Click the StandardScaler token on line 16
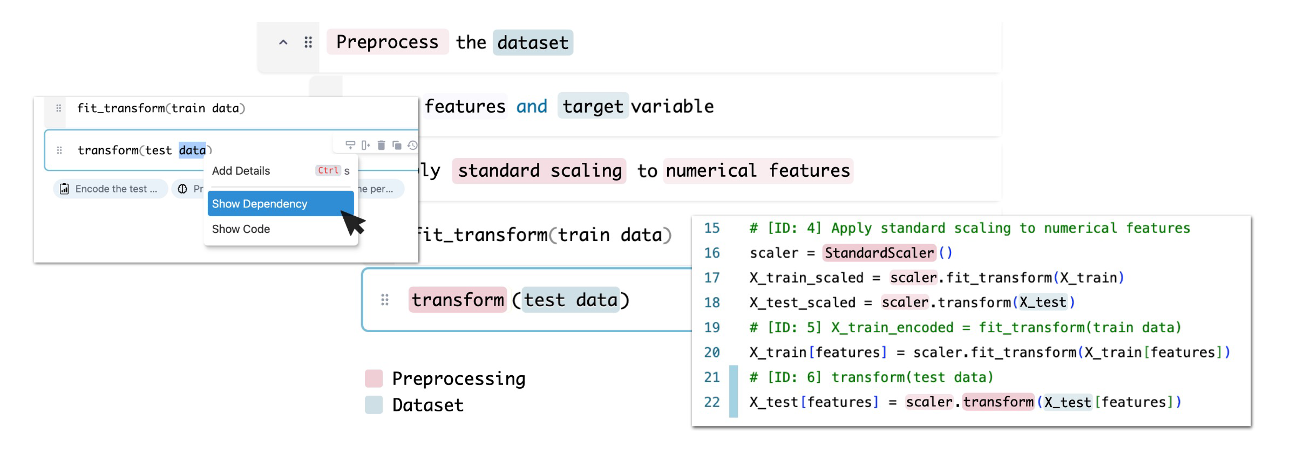The height and width of the screenshot is (455, 1290). (x=879, y=253)
